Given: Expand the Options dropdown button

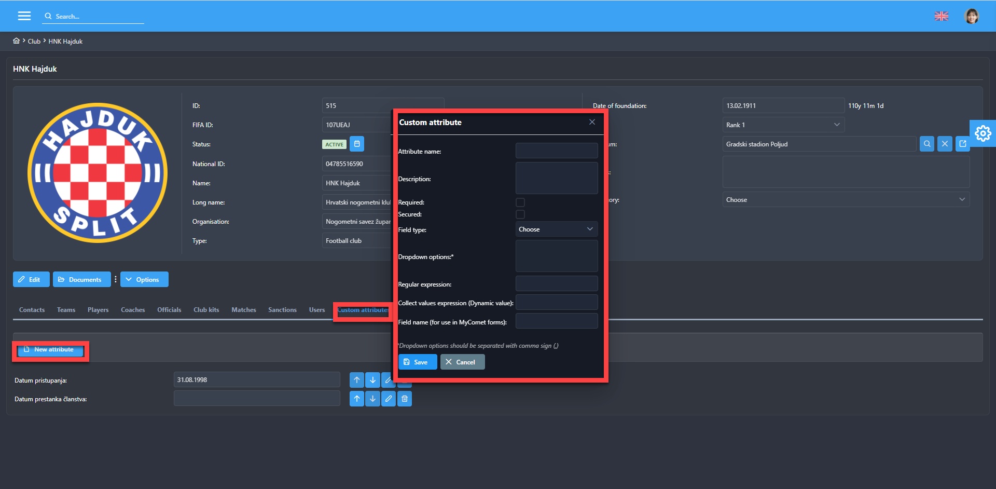Looking at the screenshot, I should point(144,280).
